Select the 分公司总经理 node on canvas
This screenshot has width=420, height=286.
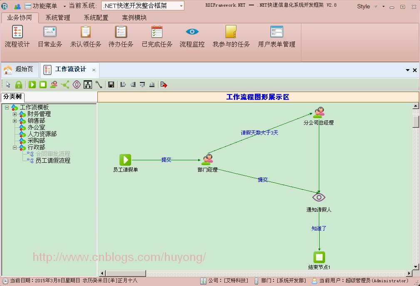coord(319,112)
